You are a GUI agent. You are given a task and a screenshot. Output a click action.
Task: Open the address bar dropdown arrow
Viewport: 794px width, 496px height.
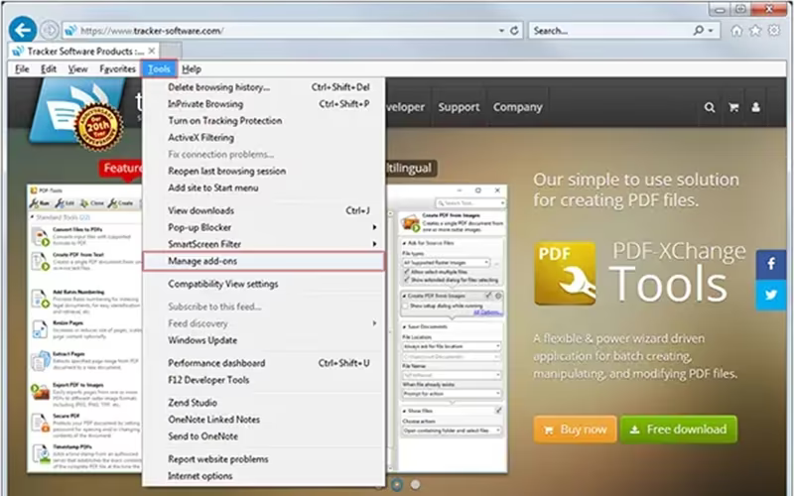coord(501,31)
